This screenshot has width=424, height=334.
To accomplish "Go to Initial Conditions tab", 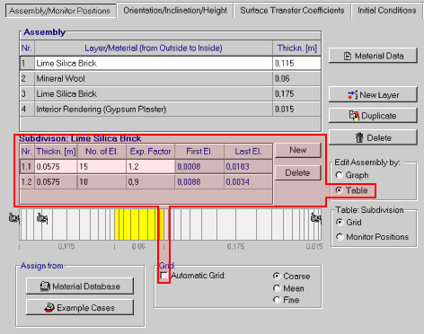I will point(387,11).
